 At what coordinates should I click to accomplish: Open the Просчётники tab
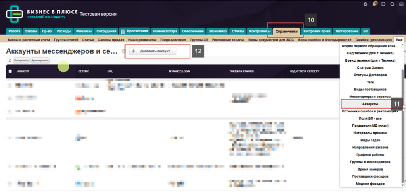(135, 31)
